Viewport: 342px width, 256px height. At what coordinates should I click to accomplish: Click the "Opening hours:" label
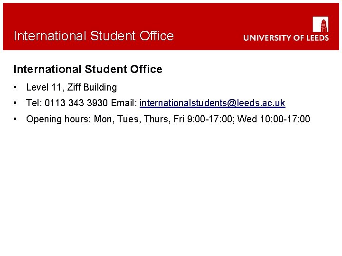(x=58, y=119)
